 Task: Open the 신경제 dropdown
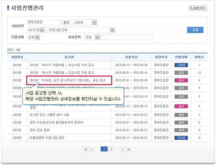(85, 23)
